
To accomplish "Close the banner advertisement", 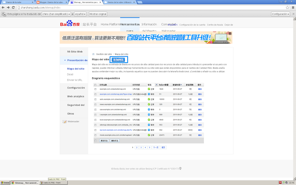I will click(x=230, y=34).
